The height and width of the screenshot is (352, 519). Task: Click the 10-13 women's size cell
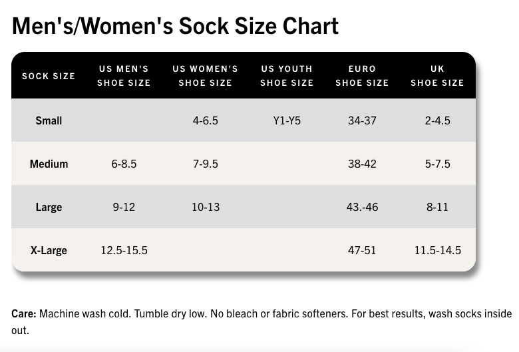coord(205,207)
